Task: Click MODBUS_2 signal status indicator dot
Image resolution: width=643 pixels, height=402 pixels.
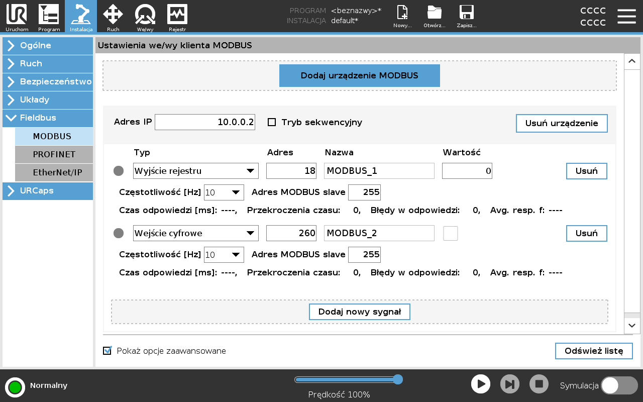Action: click(x=119, y=233)
